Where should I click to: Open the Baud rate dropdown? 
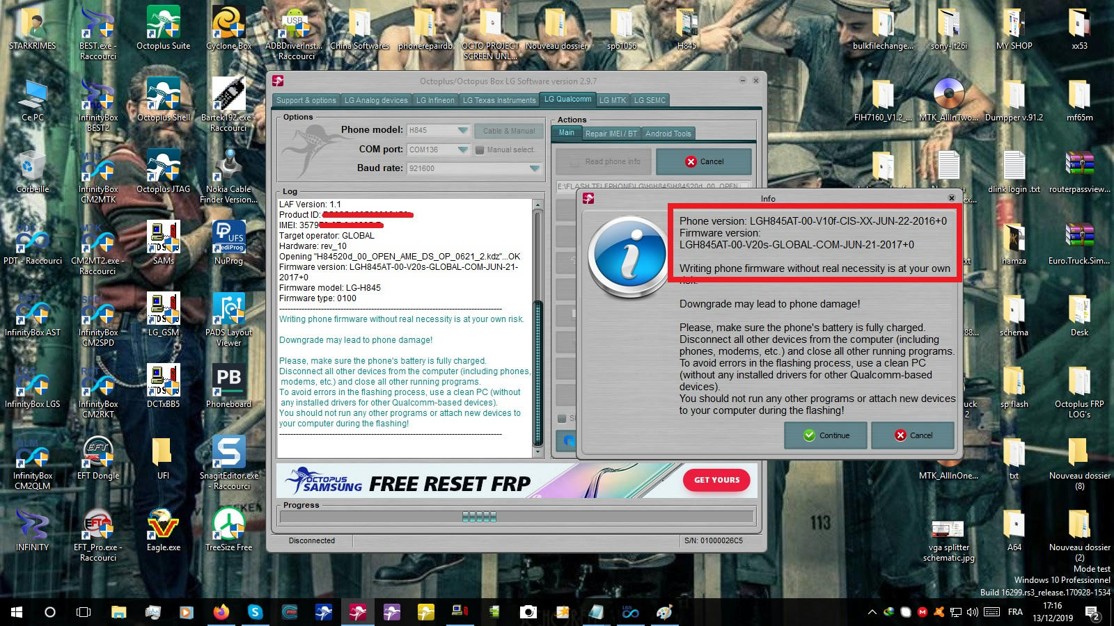tap(534, 168)
